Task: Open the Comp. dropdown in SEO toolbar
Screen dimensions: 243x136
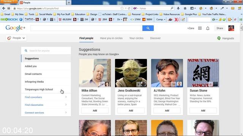Action: coord(161,19)
